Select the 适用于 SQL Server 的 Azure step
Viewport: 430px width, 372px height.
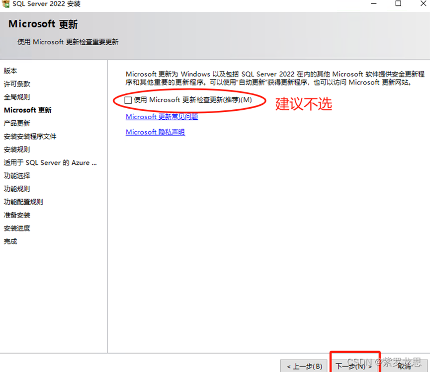tap(50, 163)
